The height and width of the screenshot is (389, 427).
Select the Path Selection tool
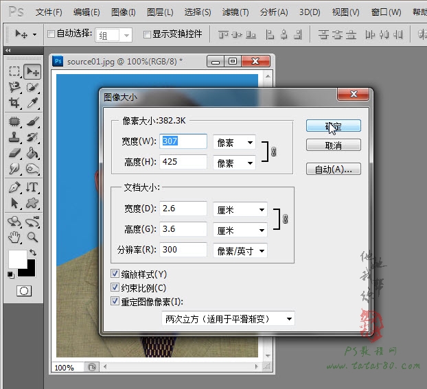pos(14,203)
